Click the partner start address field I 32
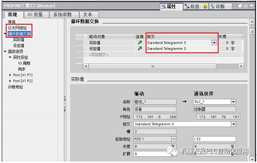Image resolution: width=257 pixels, height=163 pixels. [215, 139]
